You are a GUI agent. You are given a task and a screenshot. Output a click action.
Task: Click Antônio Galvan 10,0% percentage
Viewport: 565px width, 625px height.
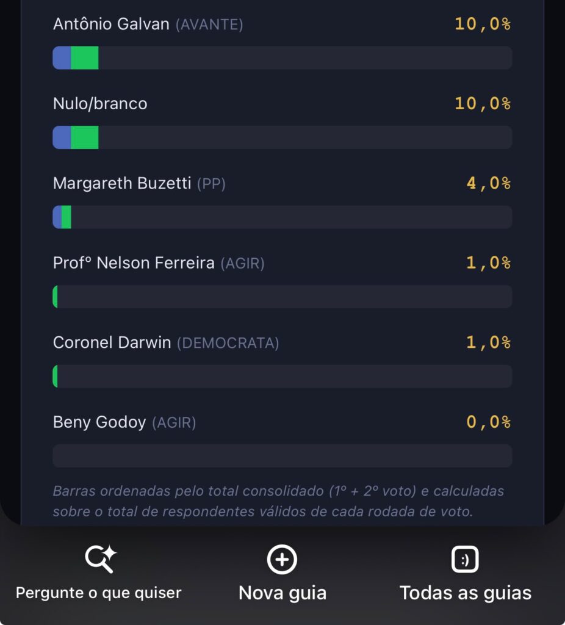pyautogui.click(x=483, y=24)
